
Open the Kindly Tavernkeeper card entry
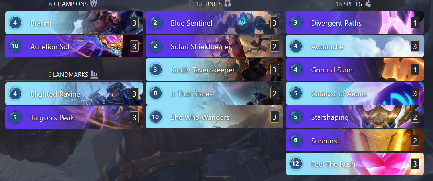pyautogui.click(x=214, y=70)
